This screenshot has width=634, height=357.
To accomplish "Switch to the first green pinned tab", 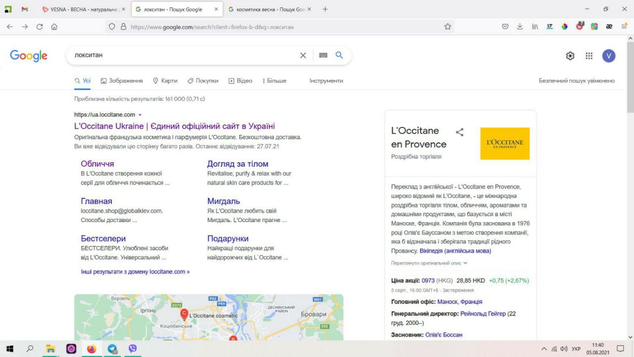I will 8,9.
